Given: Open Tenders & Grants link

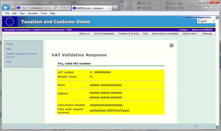Looking at the screenshot, I should pos(128,34).
